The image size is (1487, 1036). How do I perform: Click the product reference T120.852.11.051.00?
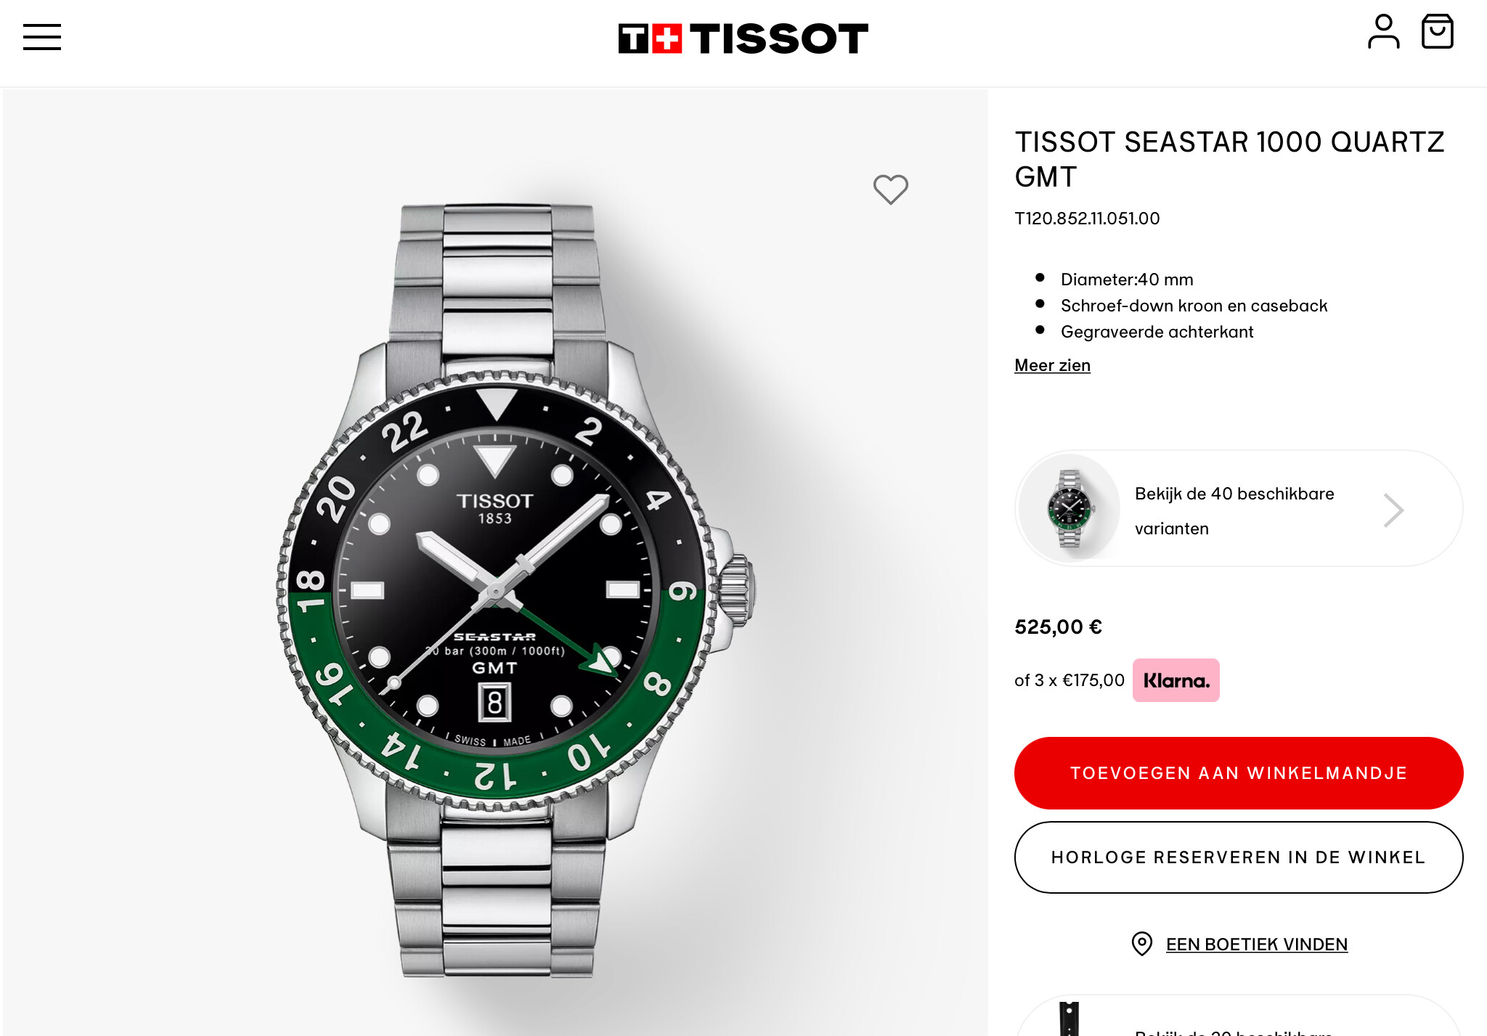1087,219
